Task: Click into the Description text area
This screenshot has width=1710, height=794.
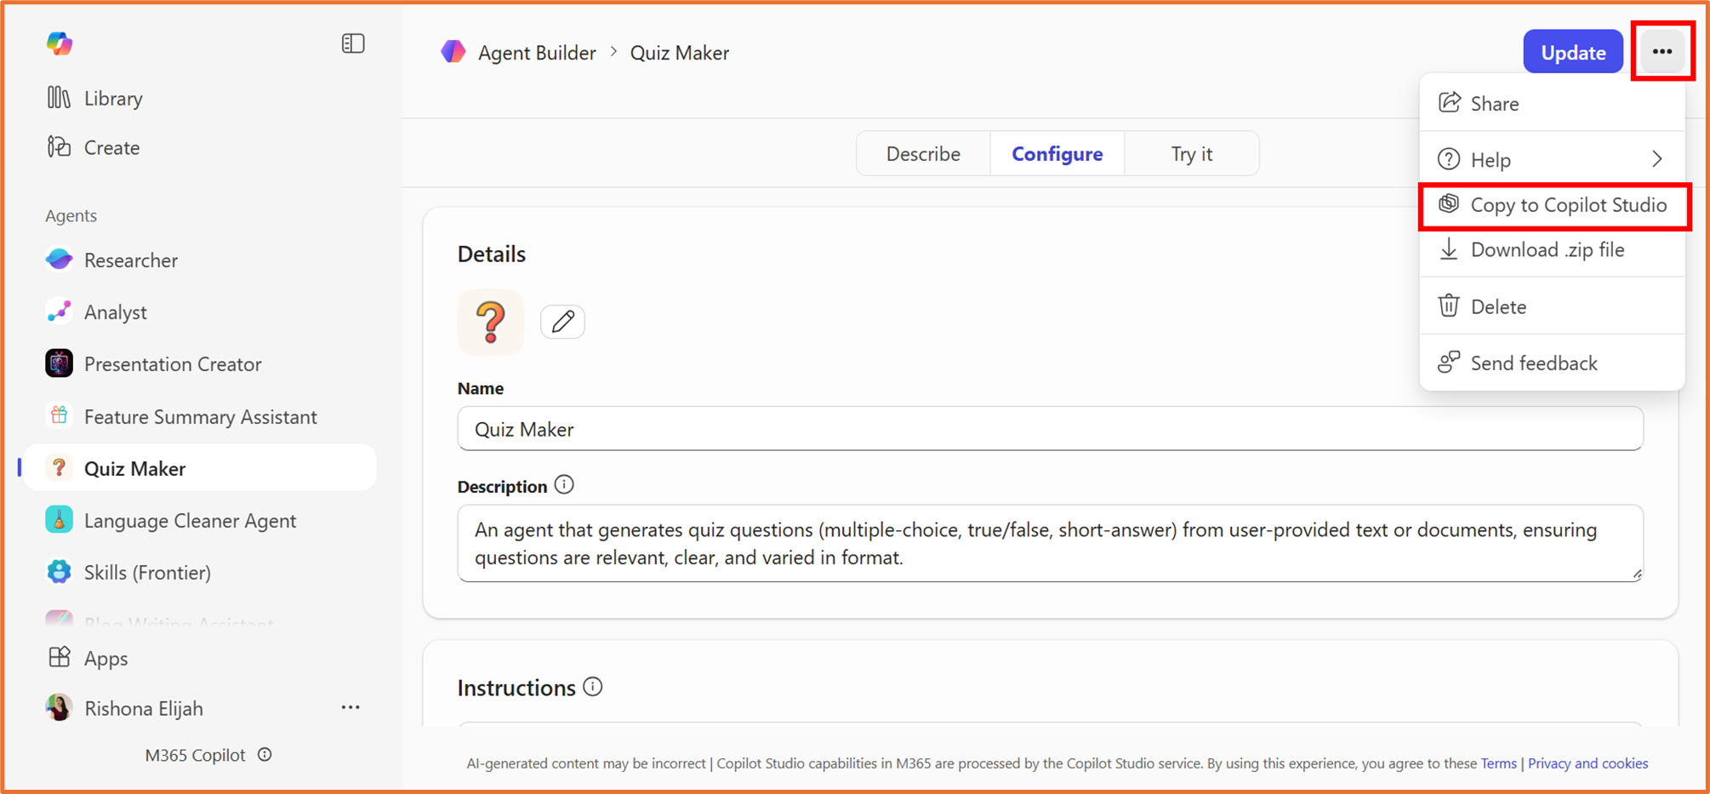Action: pos(1050,544)
